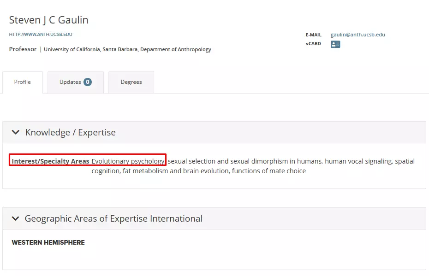
Task: Click the WESTERN HEMISPHERE entry
Action: point(48,242)
